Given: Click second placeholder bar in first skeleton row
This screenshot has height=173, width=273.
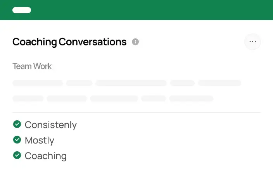Looking at the screenshot, I should coord(79,83).
